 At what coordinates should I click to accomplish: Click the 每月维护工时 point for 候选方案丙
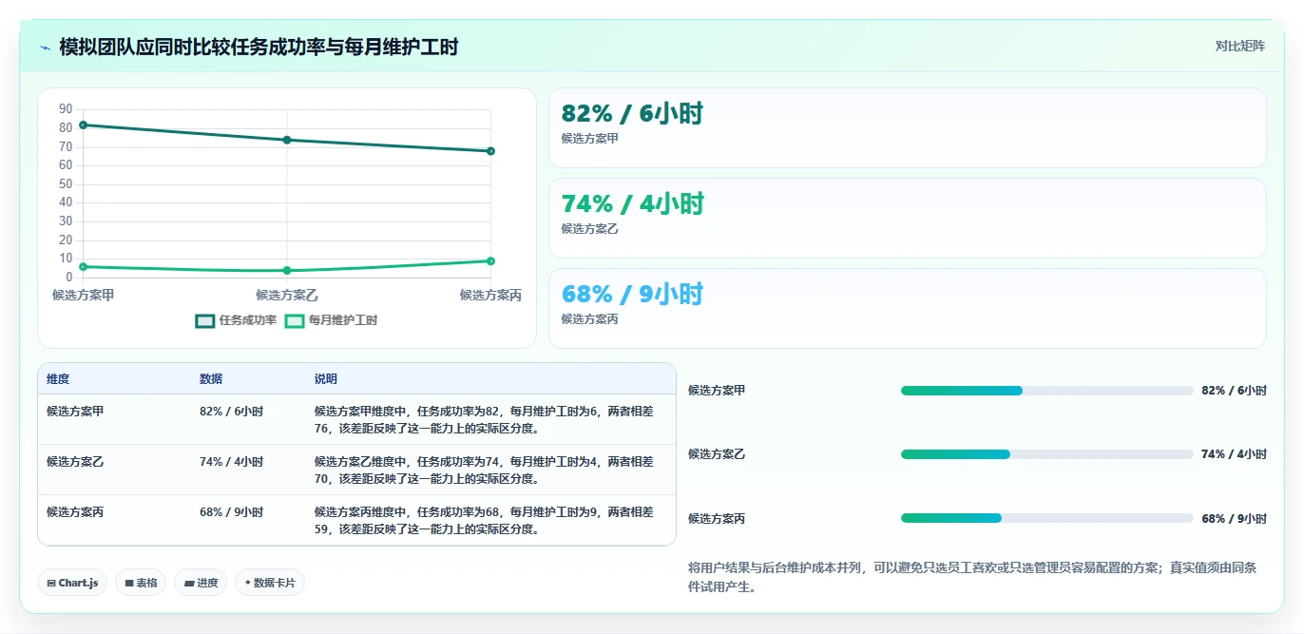point(490,260)
